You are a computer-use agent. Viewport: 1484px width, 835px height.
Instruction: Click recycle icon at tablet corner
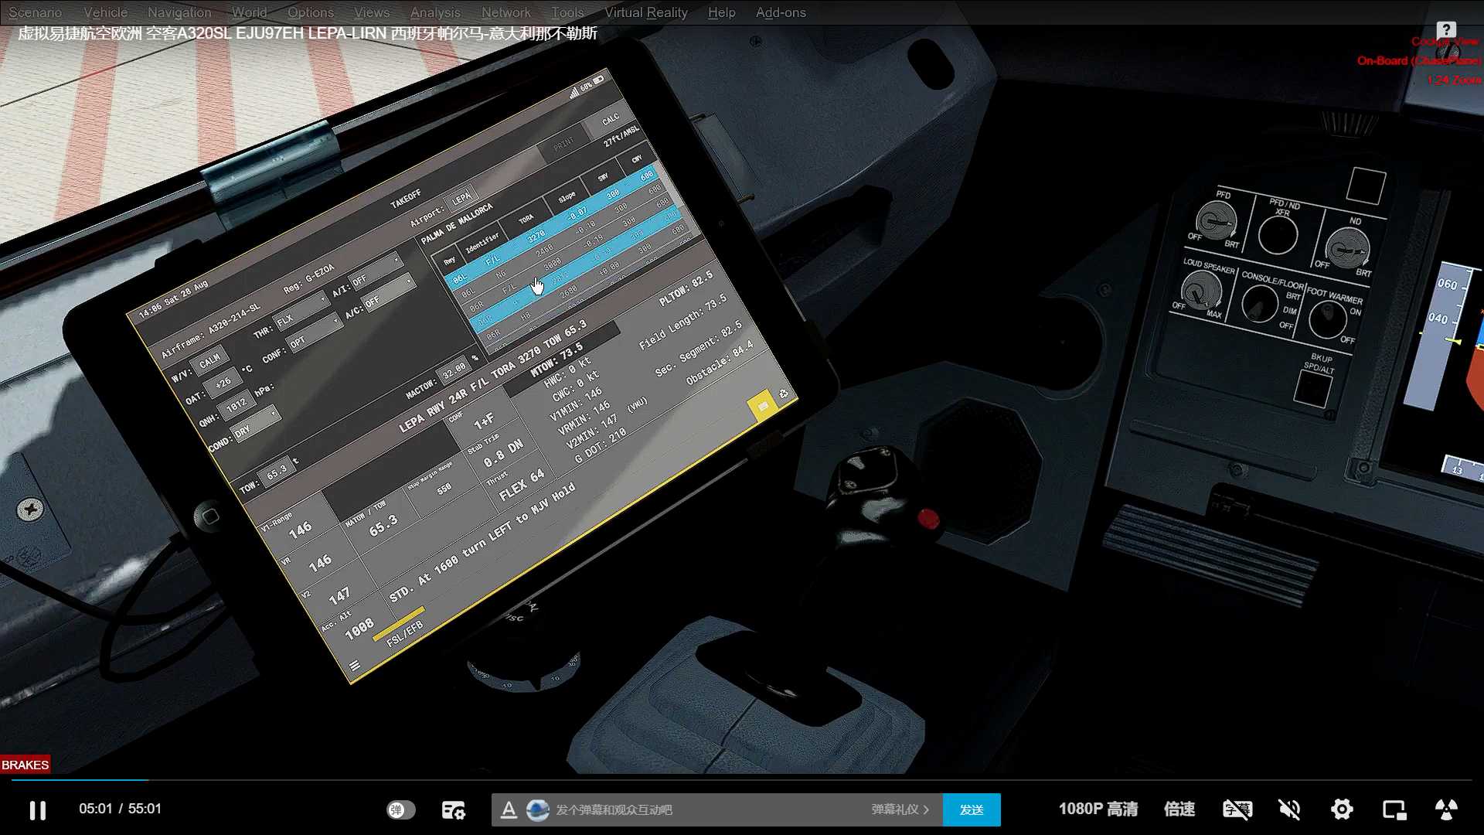pos(784,394)
